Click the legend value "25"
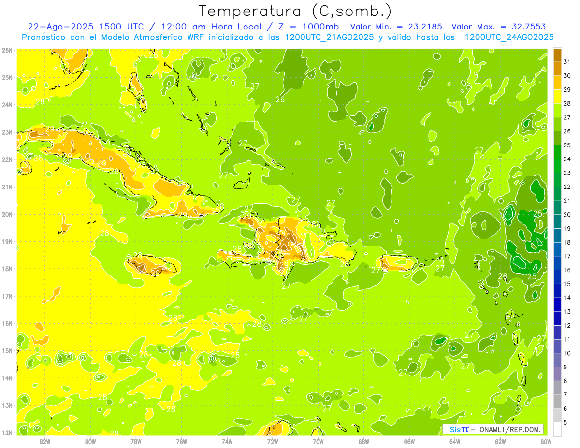The height and width of the screenshot is (448, 580). click(567, 145)
